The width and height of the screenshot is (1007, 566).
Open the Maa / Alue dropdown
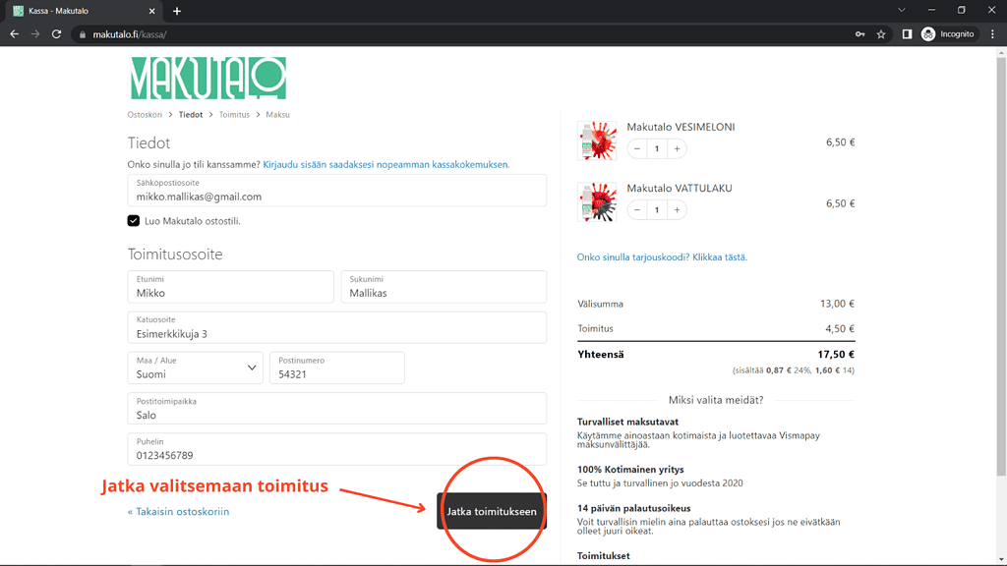coord(195,368)
